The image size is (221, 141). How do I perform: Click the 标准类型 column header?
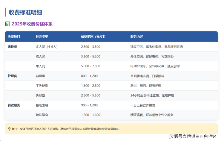pos(42,37)
